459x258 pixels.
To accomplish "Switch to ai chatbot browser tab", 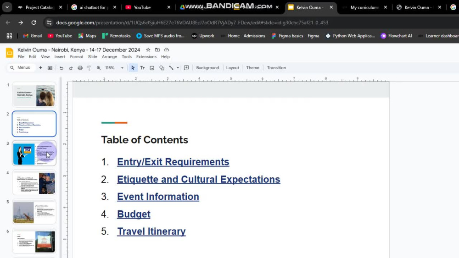I will pyautogui.click(x=94, y=7).
